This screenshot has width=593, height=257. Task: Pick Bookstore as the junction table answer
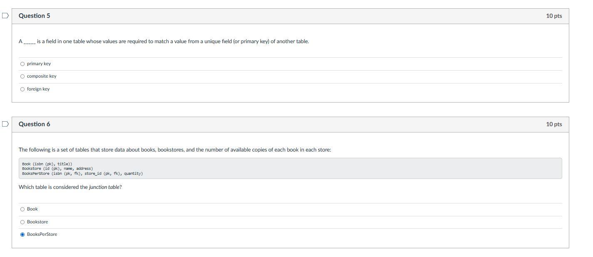pos(22,222)
